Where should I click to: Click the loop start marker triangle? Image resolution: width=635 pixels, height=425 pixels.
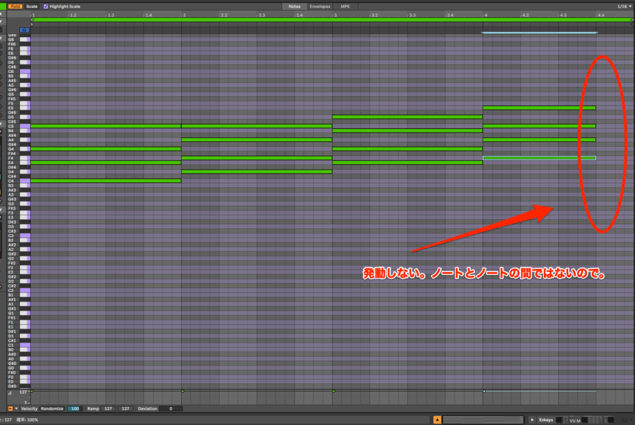(32, 20)
